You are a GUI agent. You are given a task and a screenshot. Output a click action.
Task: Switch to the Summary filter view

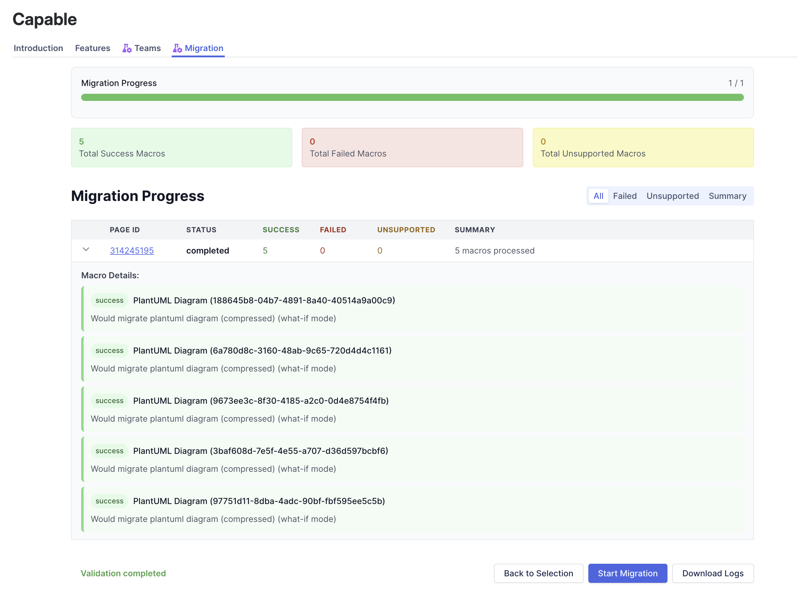(x=727, y=196)
